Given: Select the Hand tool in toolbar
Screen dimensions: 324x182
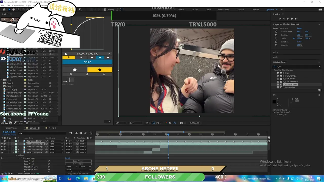Looking at the screenshot, I should pyautogui.click(x=13, y=9).
